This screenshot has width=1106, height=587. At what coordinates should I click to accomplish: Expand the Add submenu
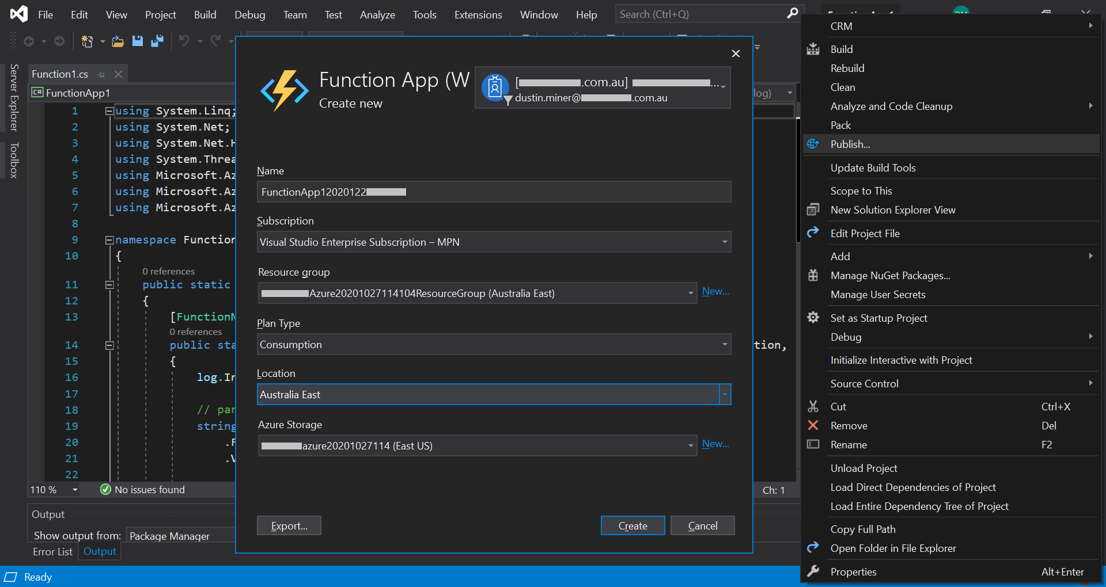point(951,256)
